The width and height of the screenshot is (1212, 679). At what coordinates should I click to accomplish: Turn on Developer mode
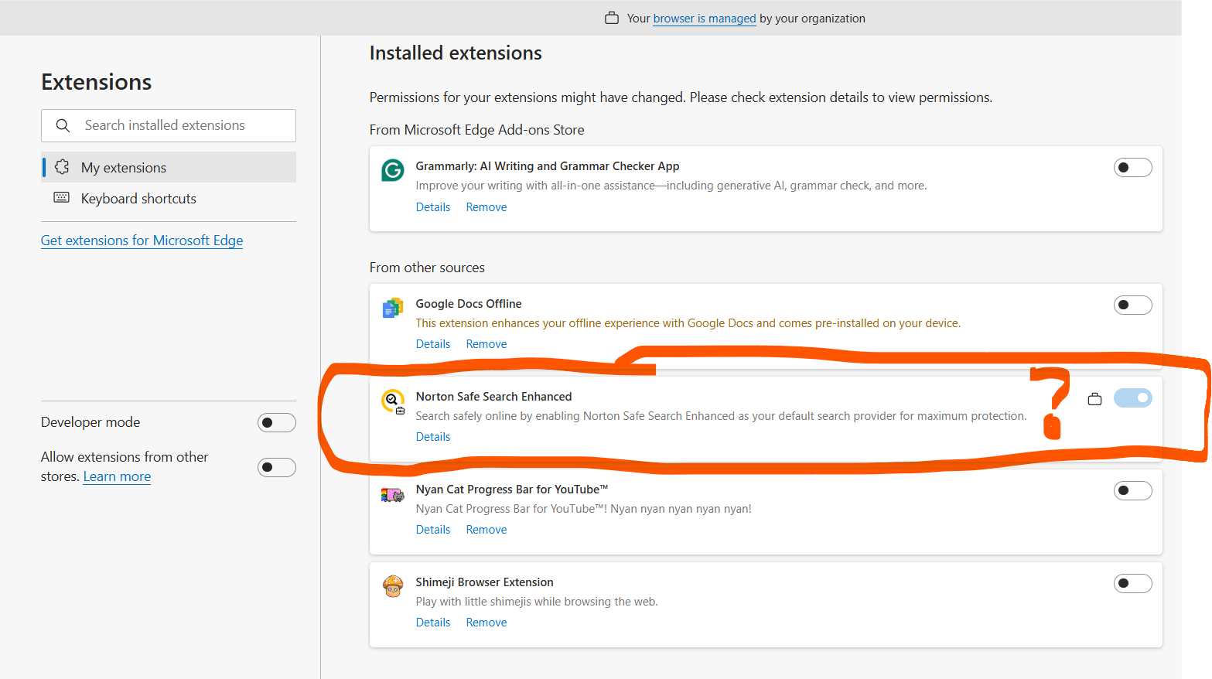pyautogui.click(x=277, y=423)
